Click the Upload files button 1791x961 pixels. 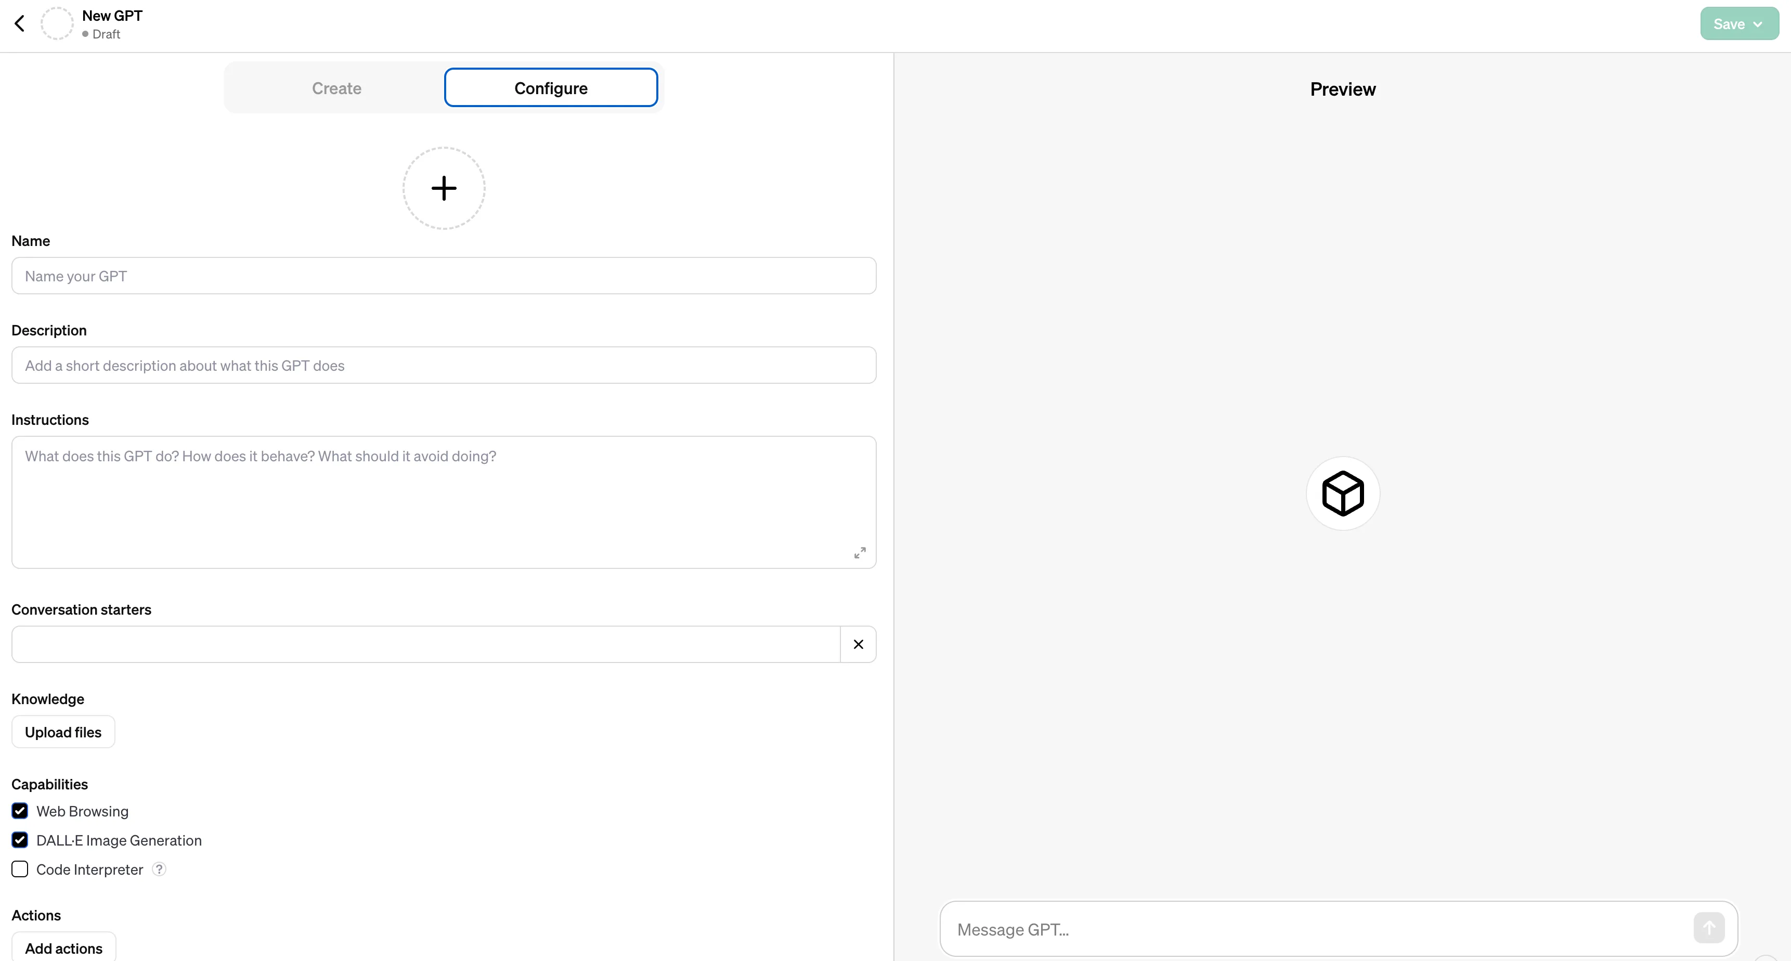point(63,731)
